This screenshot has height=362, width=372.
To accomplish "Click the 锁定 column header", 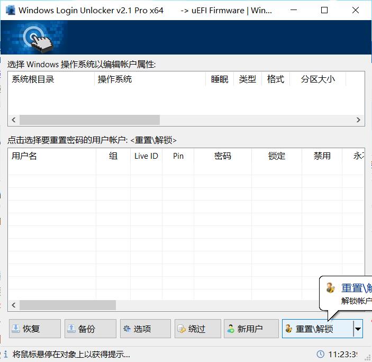I will click(277, 156).
